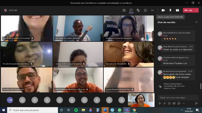This screenshot has width=202, height=113.
Task: Open breakout rooms icon in toolbar
Action: click(x=145, y=10)
